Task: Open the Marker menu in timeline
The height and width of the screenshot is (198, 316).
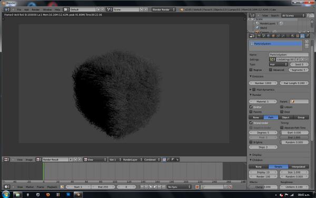Action: click(29, 187)
